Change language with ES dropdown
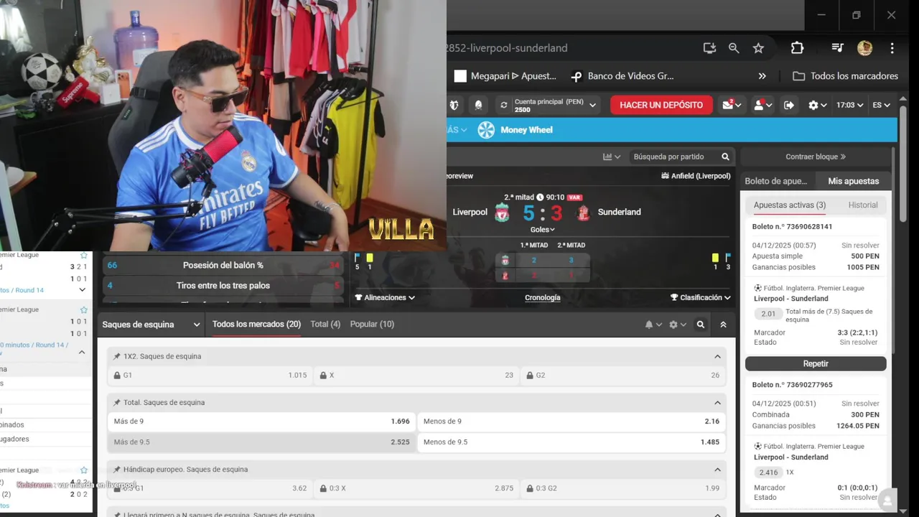The image size is (919, 517). point(881,105)
